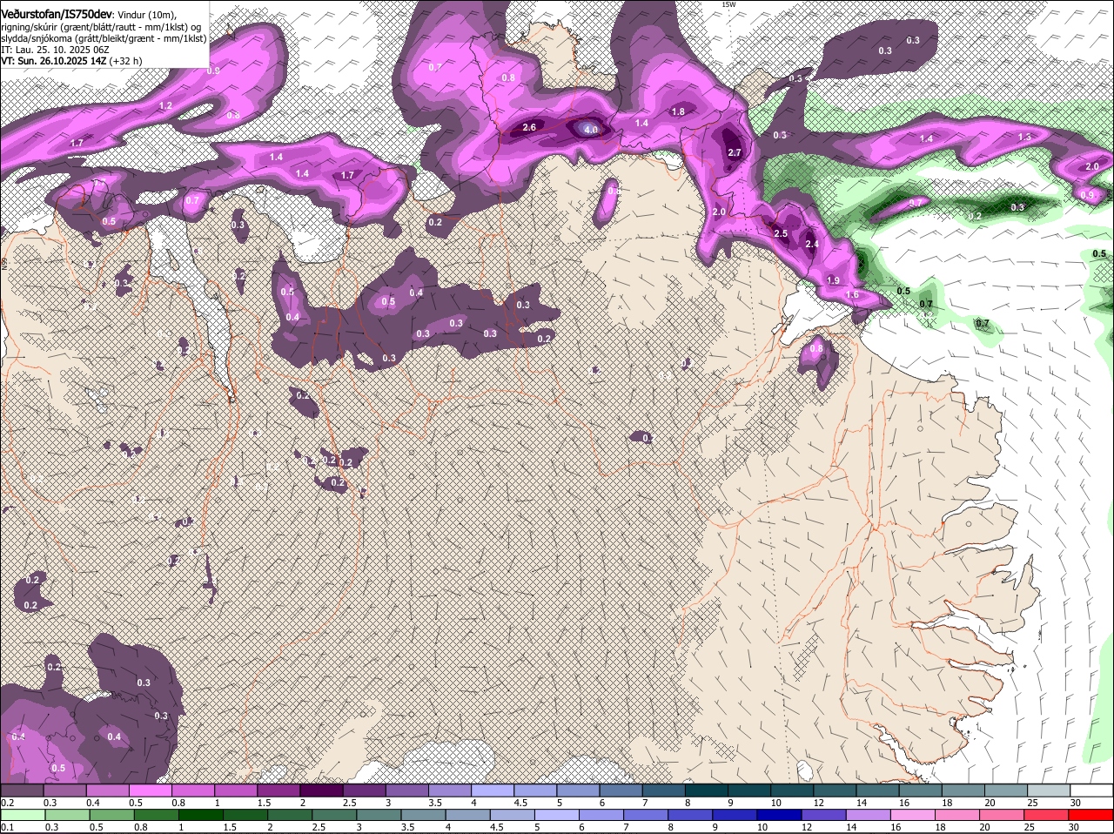Click the Veðurstofan/IS750dev map title
This screenshot has width=1114, height=834.
coord(57,14)
